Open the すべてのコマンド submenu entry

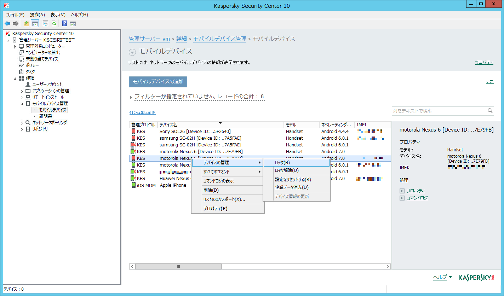pyautogui.click(x=228, y=172)
